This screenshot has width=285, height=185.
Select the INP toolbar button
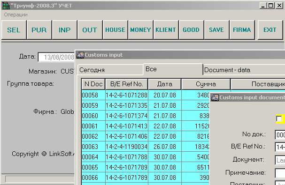64,30
